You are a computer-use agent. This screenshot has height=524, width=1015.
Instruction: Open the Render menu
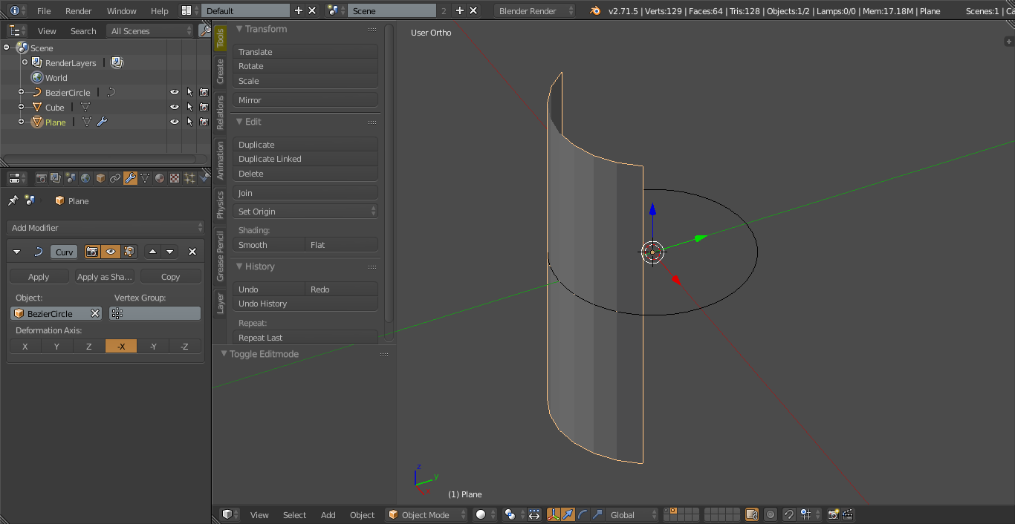pos(79,11)
